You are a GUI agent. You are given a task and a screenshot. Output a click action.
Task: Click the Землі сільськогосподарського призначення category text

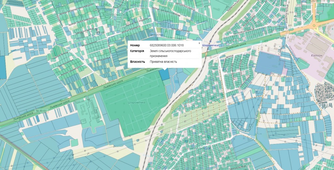pos(170,54)
